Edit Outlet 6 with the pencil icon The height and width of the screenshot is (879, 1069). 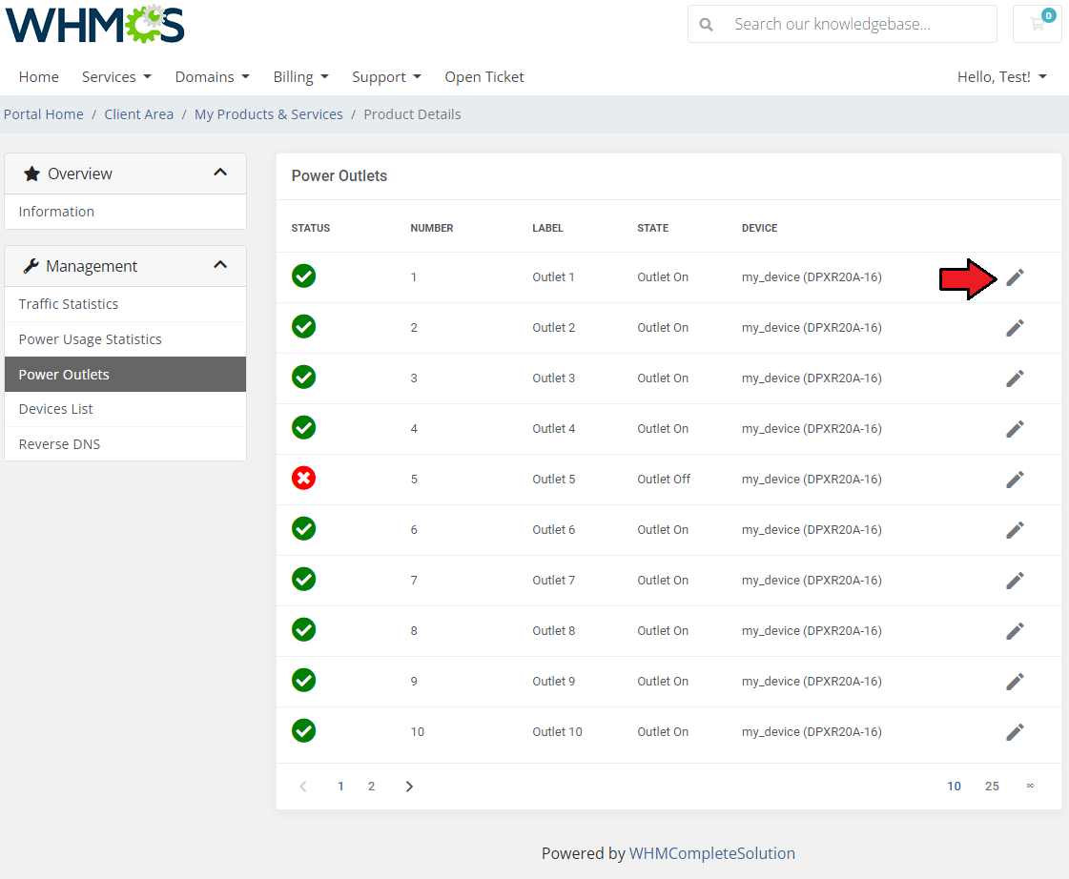(1015, 529)
